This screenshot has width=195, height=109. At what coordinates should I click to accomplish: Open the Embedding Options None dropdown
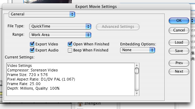tap(137, 50)
